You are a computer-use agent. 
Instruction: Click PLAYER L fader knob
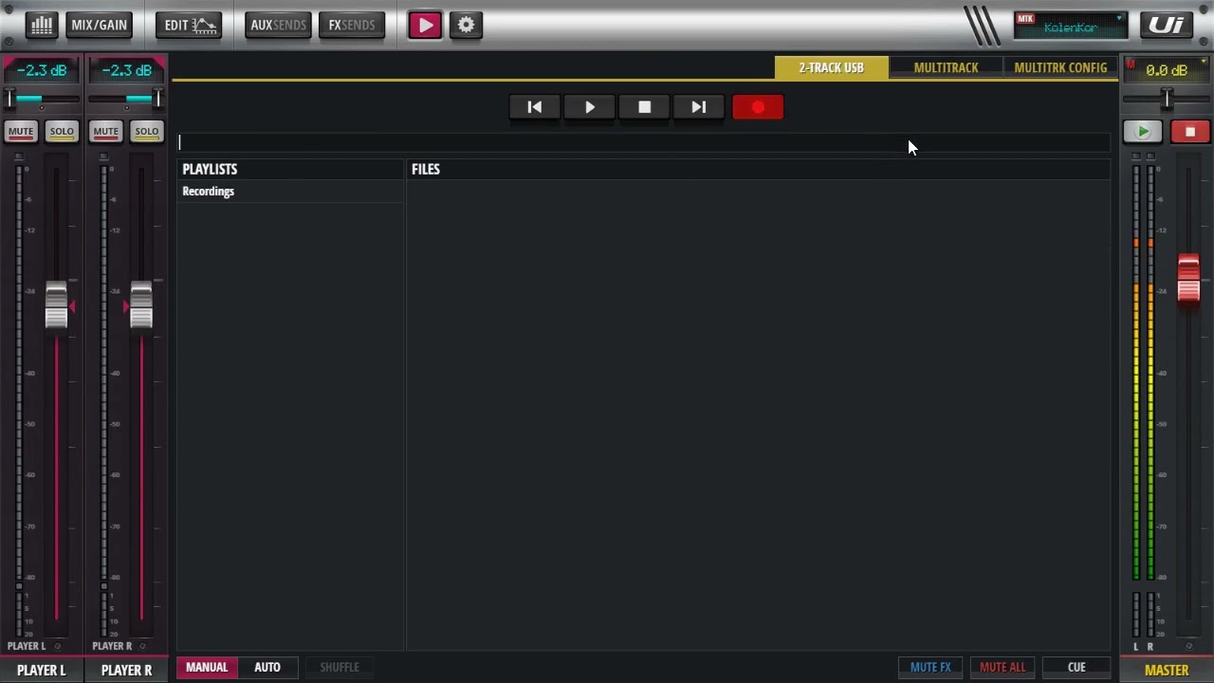(x=56, y=305)
